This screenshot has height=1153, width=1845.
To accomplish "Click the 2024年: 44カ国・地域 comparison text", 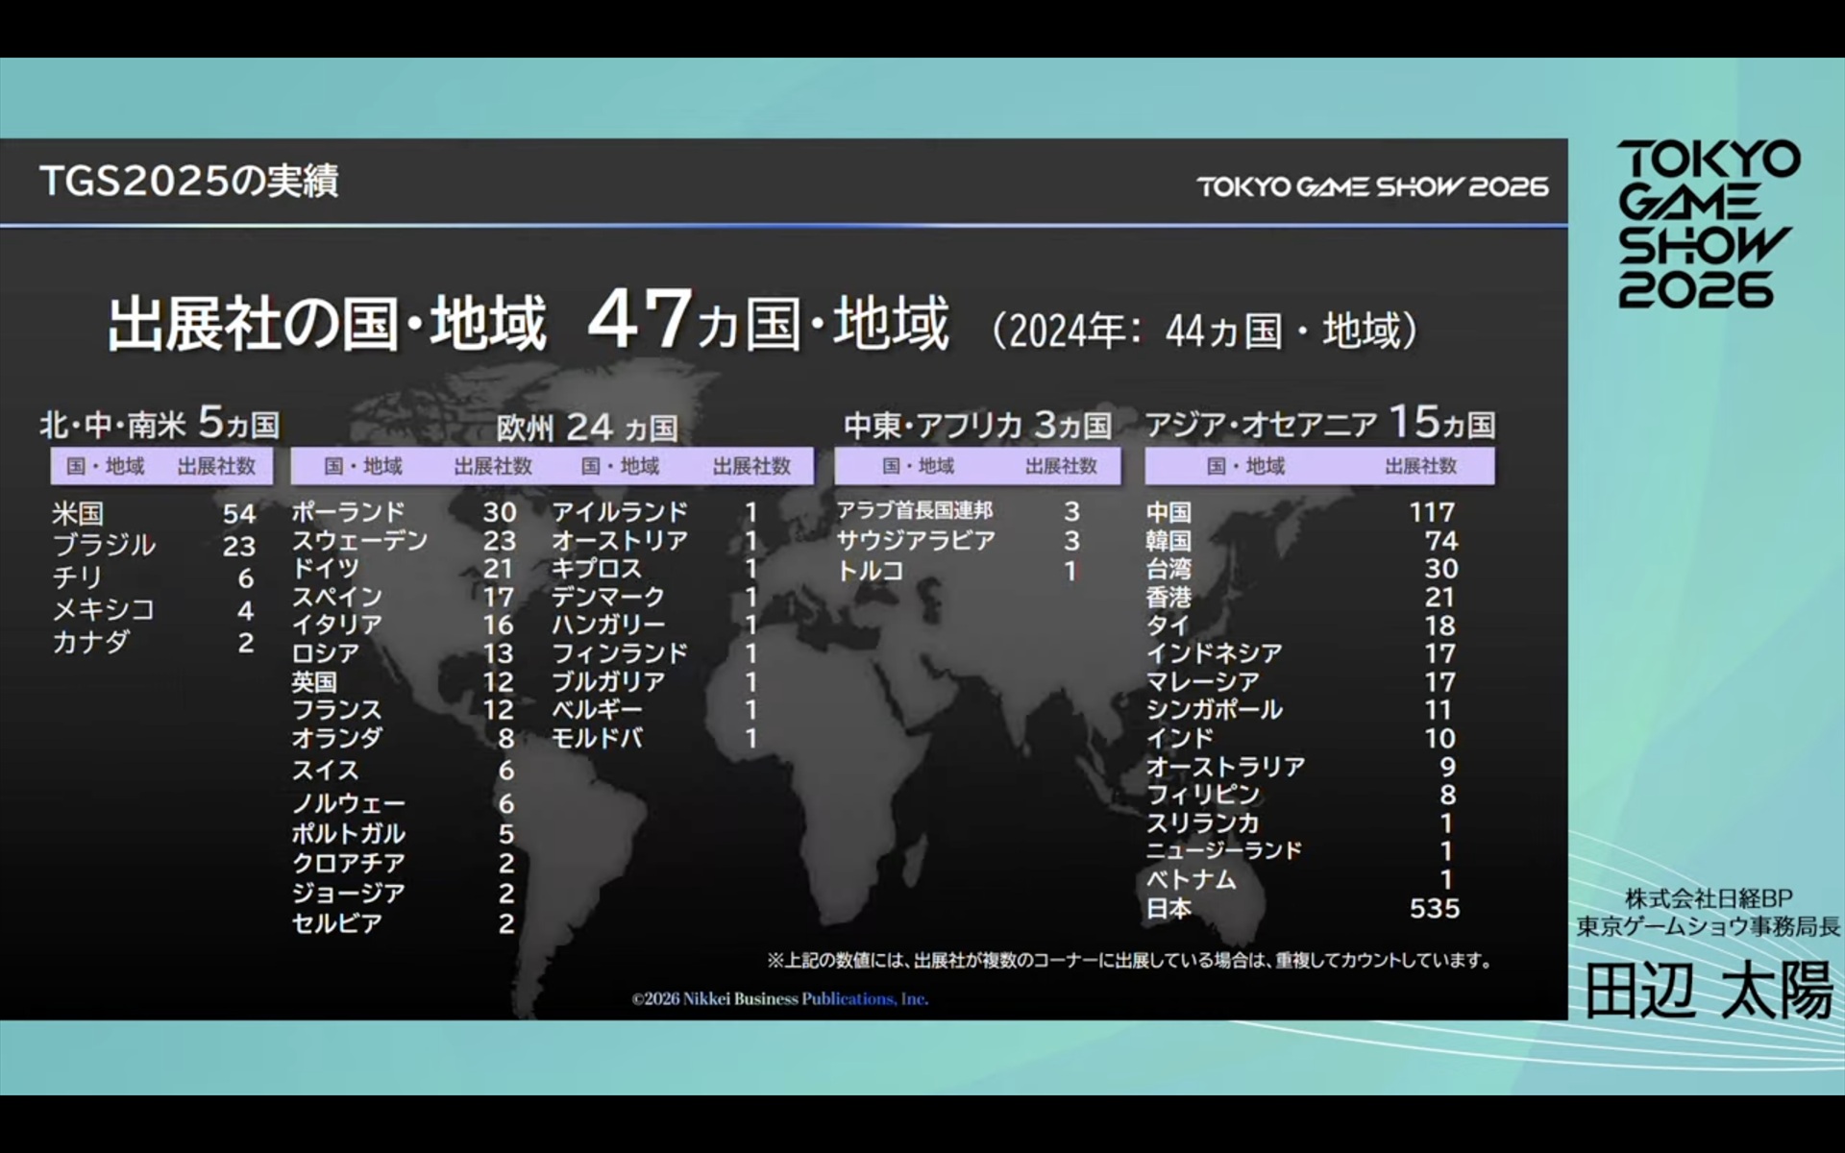I will [x=1205, y=331].
